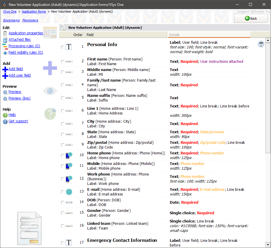The image size is (271, 248).
Task: Click the blue plus Add field icon
Action: 5,69
